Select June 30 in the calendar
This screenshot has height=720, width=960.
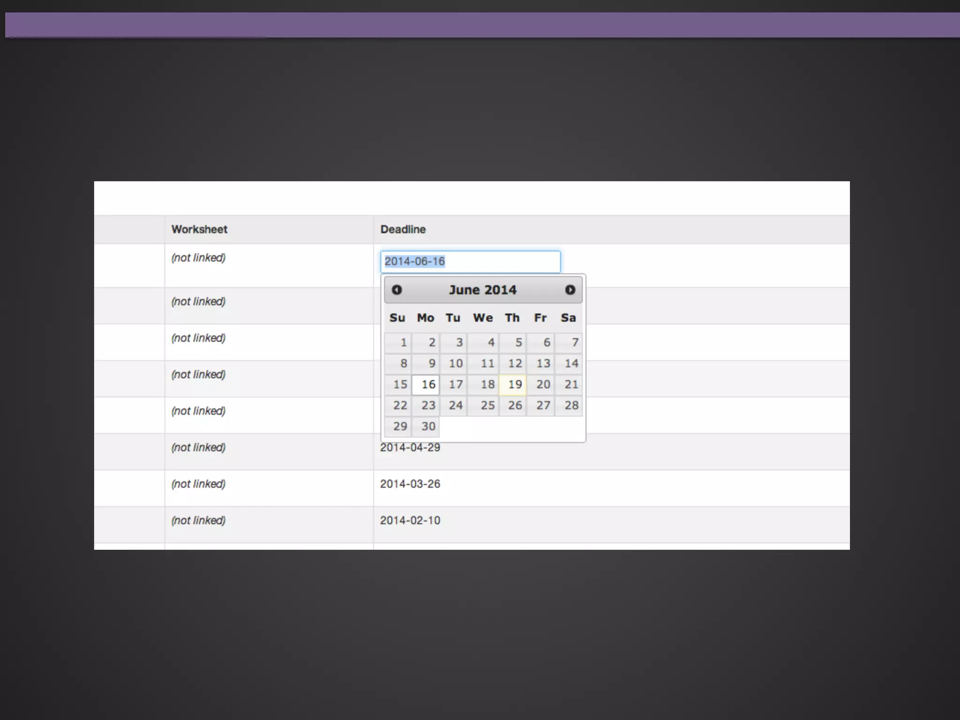point(426,427)
